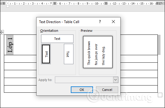Click the rotated Lớp 1 cell text

click(10, 45)
